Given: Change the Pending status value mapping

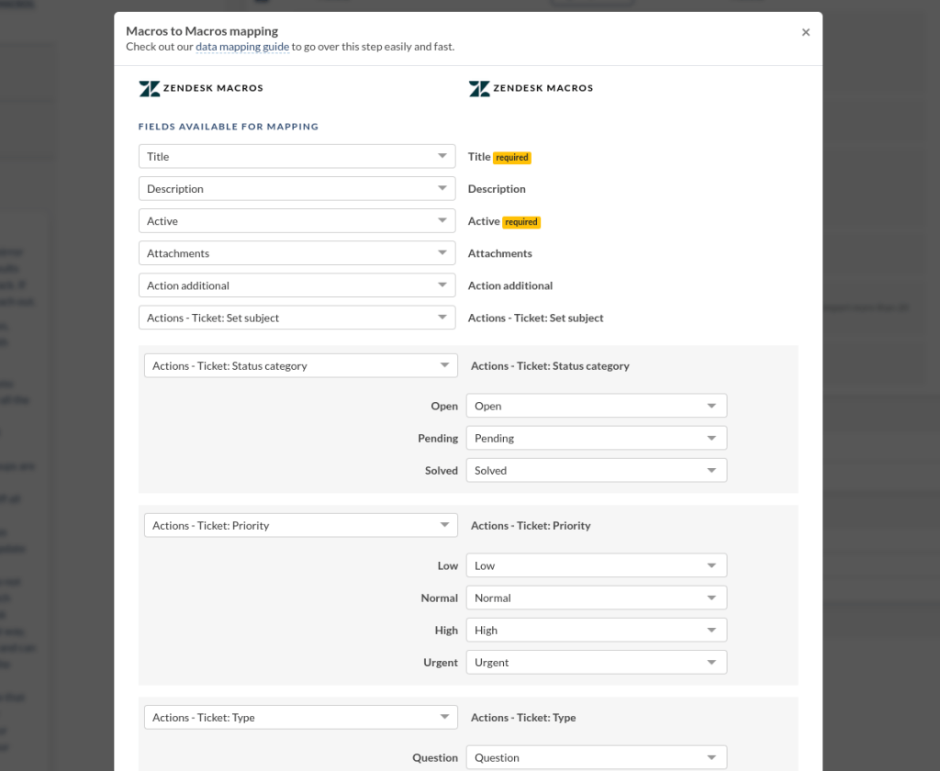Looking at the screenshot, I should pos(596,437).
